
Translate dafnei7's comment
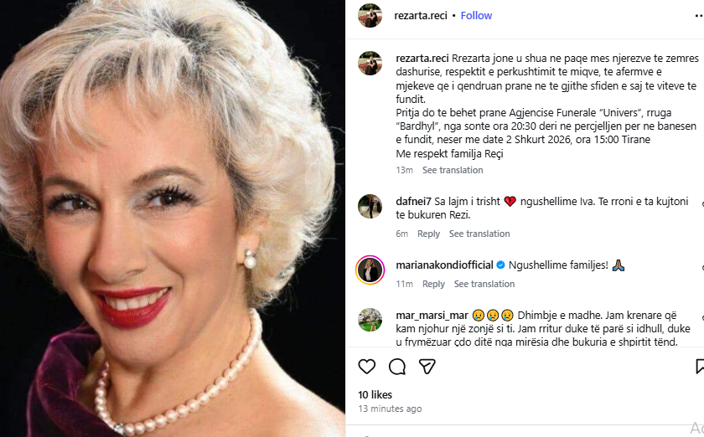479,234
